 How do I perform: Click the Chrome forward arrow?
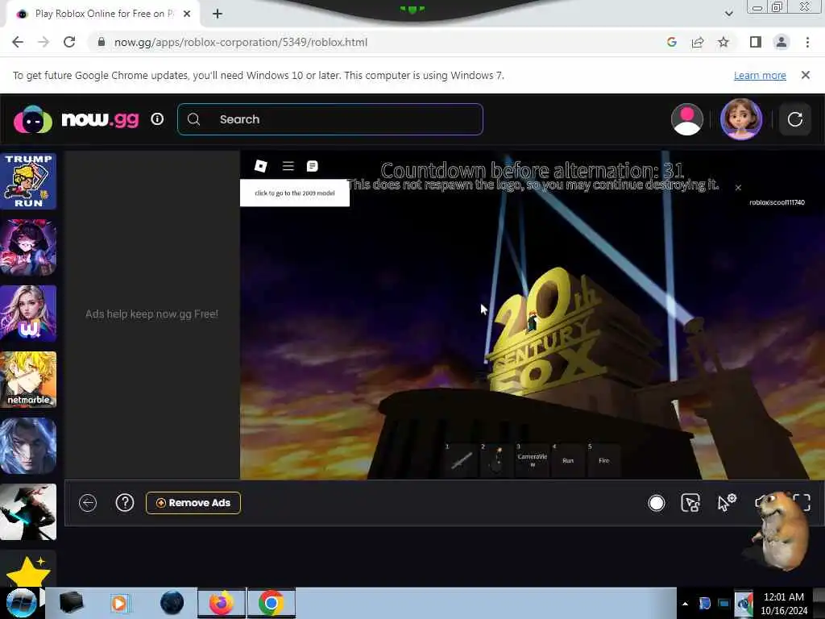[44, 42]
